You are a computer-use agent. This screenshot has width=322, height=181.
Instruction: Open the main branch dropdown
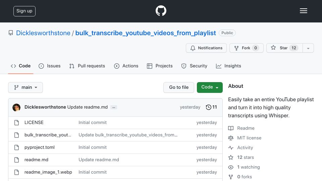click(x=25, y=87)
